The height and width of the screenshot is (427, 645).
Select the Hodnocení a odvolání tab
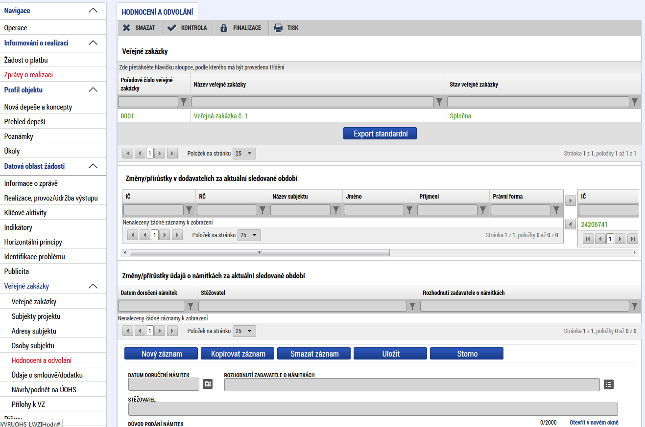157,11
